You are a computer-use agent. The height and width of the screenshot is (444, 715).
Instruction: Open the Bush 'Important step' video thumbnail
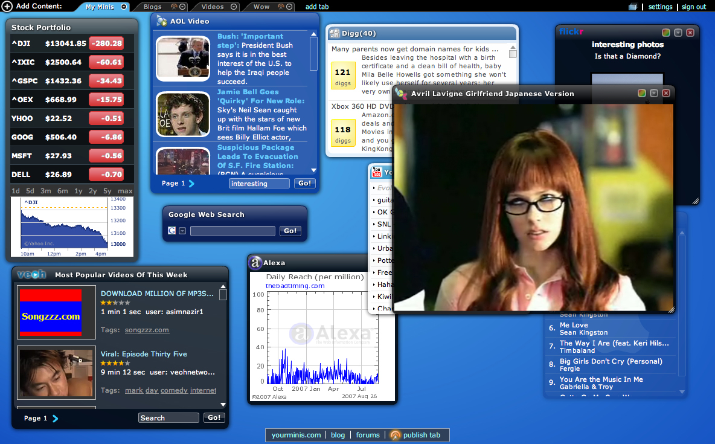pos(183,59)
